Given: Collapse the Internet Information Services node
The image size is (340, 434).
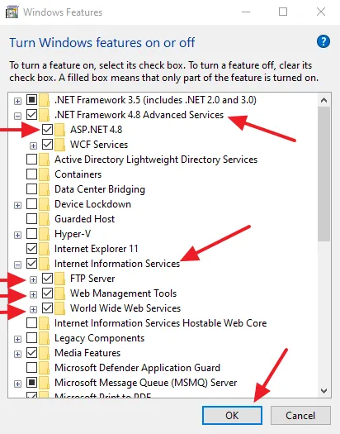Looking at the screenshot, I should (17, 265).
